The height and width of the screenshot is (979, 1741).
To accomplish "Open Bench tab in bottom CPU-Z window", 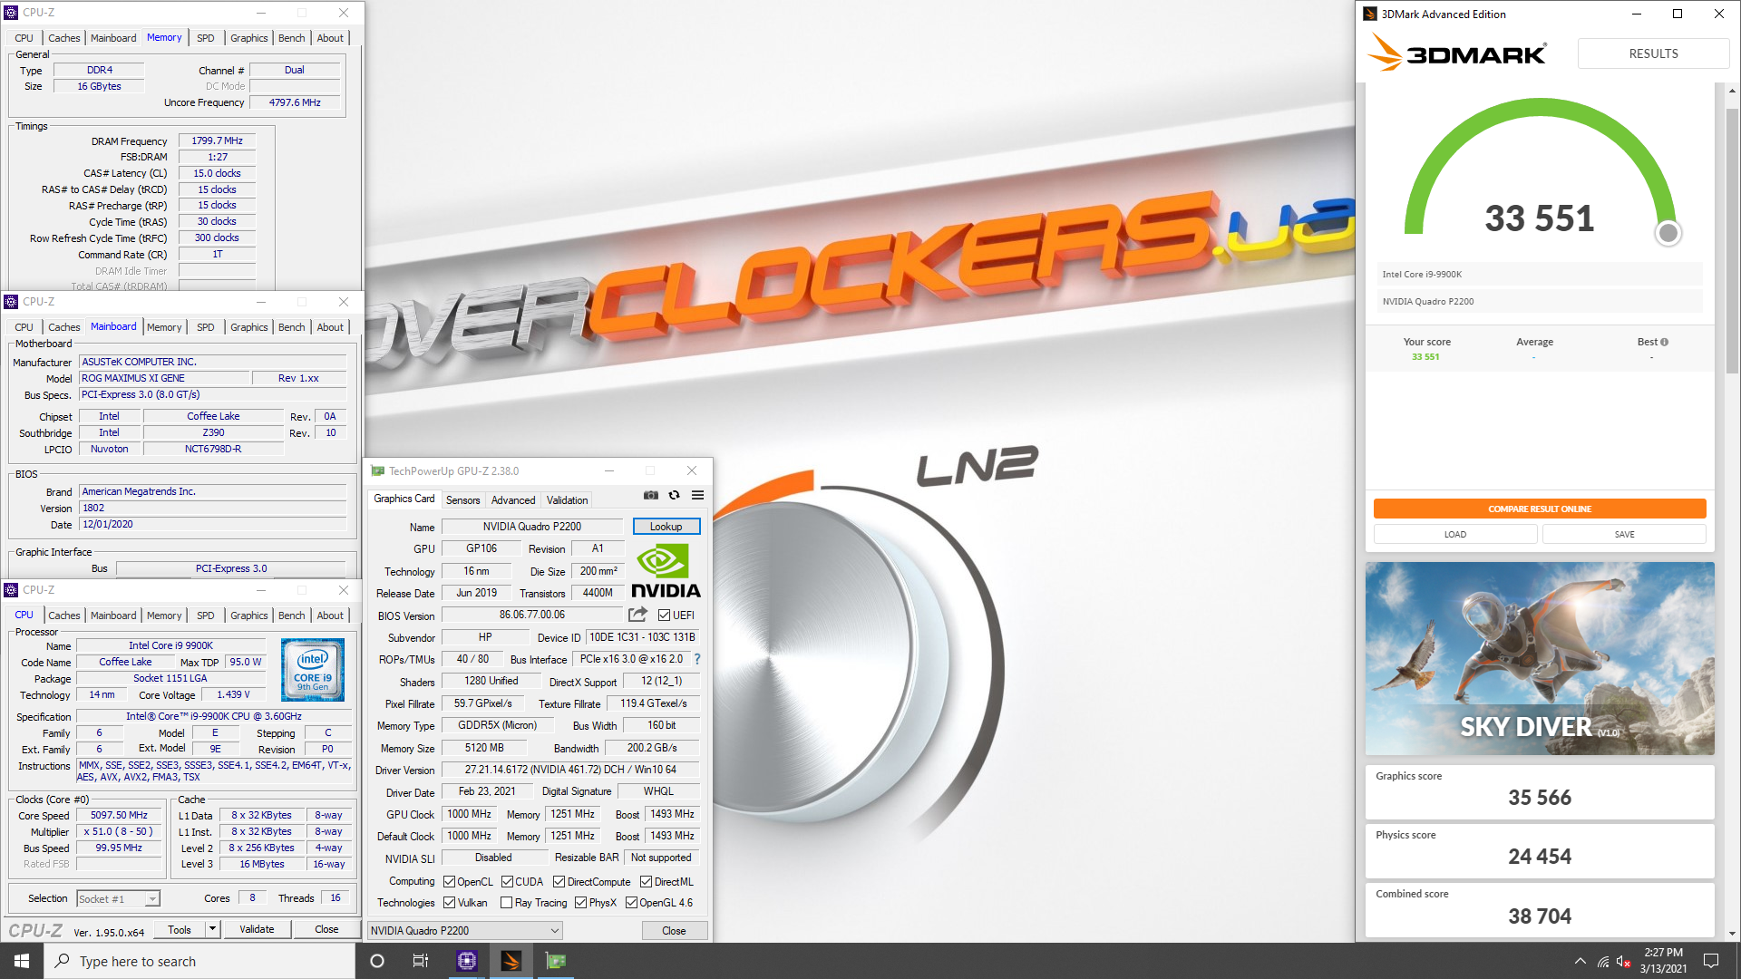I will click(292, 616).
